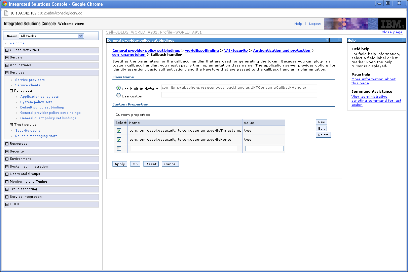Image resolution: width=408 pixels, height=272 pixels.
Task: Open General provider policy set bindings breadcrumb
Action: click(x=146, y=51)
